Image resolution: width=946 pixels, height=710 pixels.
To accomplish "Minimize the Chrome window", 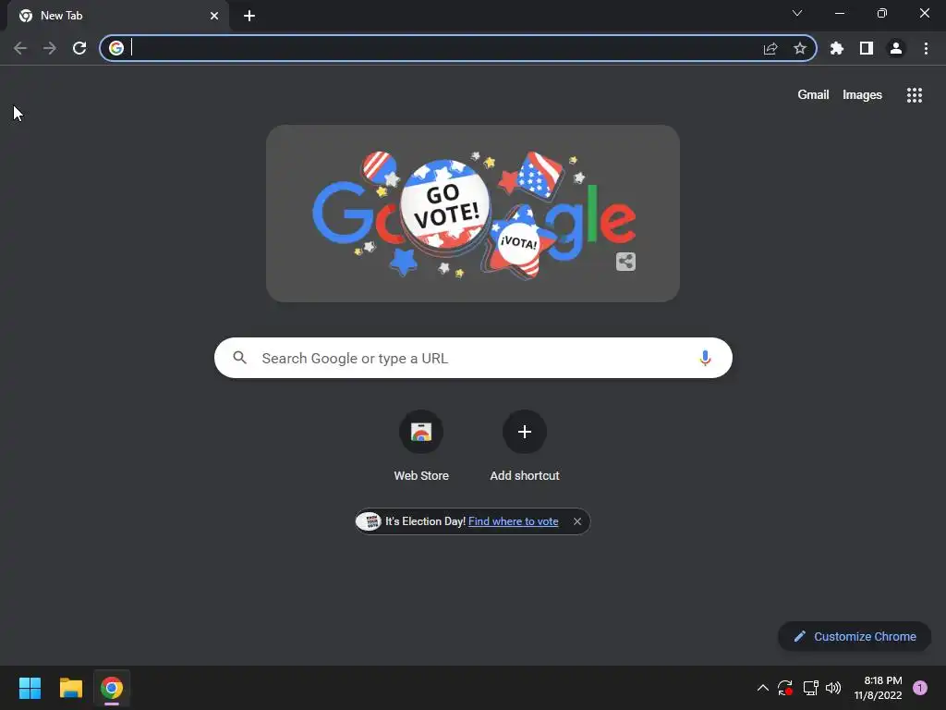I will [840, 13].
